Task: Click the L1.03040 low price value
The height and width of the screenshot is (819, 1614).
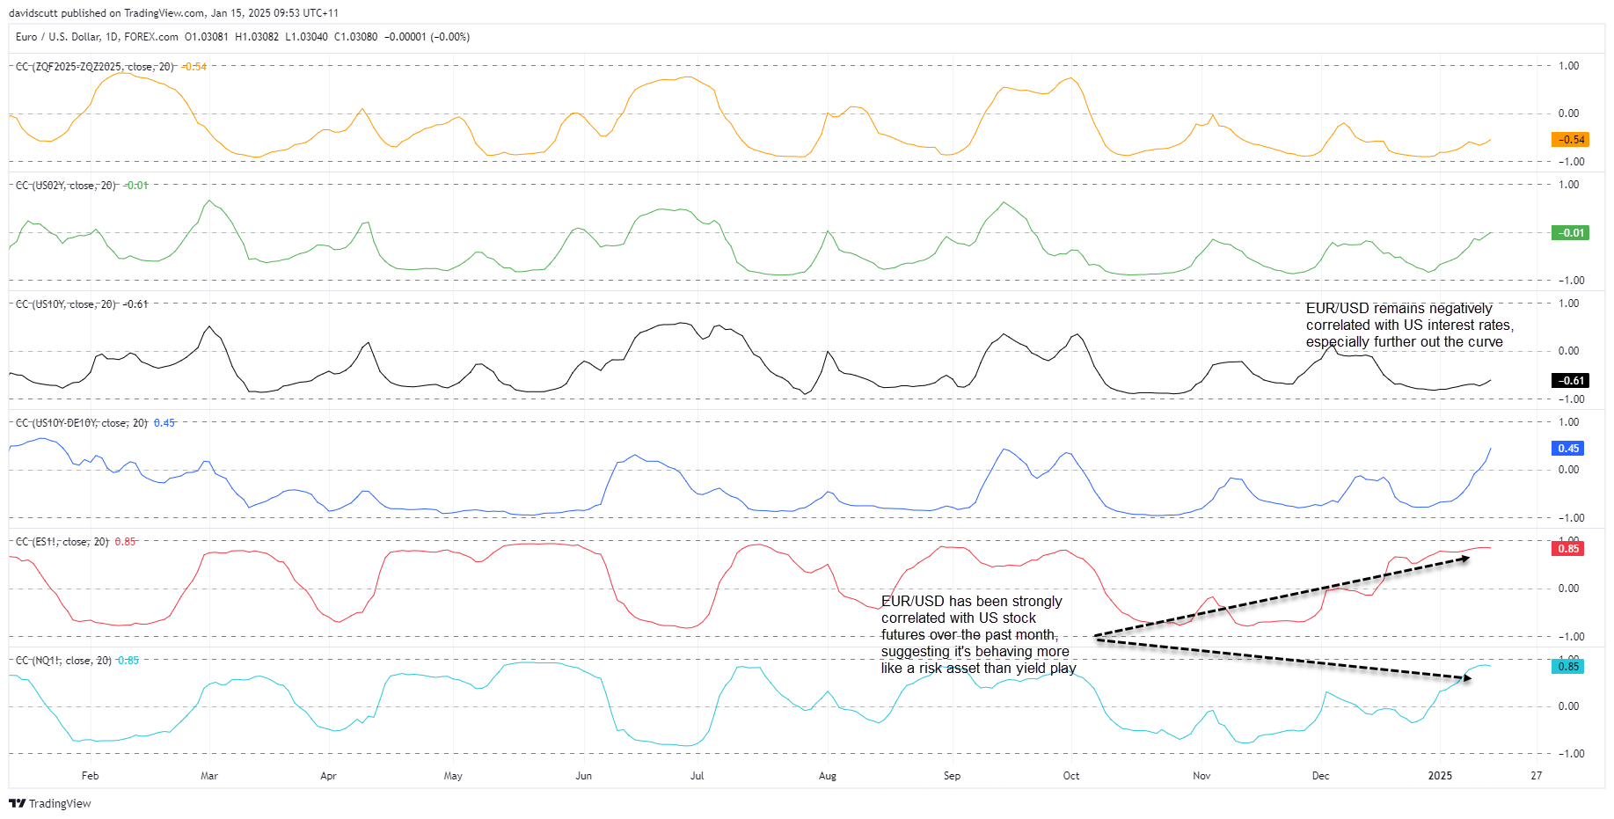Action: pyautogui.click(x=306, y=37)
